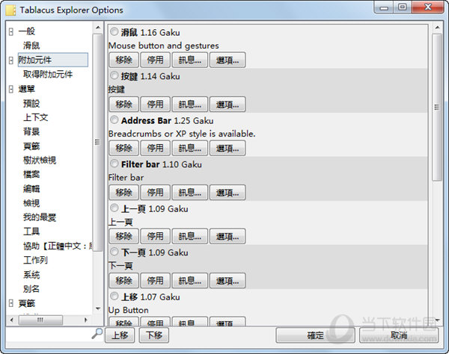Open the 檢視 menu settings
This screenshot has width=449, height=354.
click(31, 203)
